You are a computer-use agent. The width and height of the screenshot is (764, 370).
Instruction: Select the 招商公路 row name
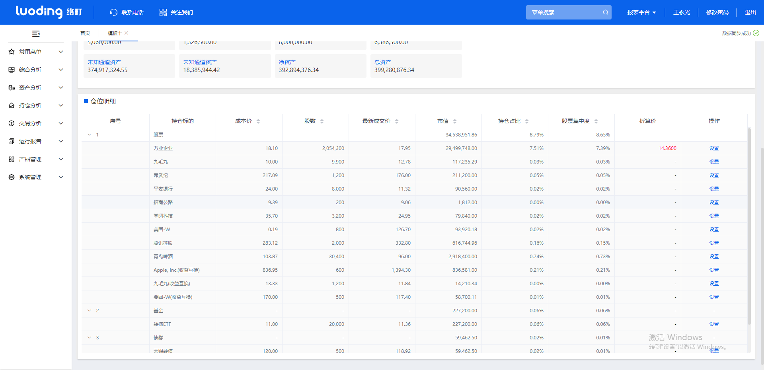click(x=163, y=202)
